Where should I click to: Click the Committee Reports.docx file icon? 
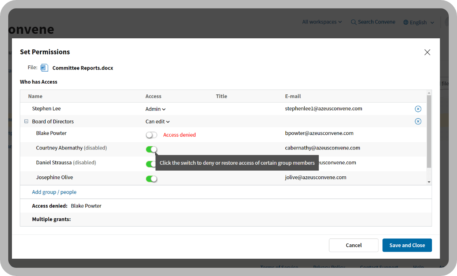[x=44, y=68]
